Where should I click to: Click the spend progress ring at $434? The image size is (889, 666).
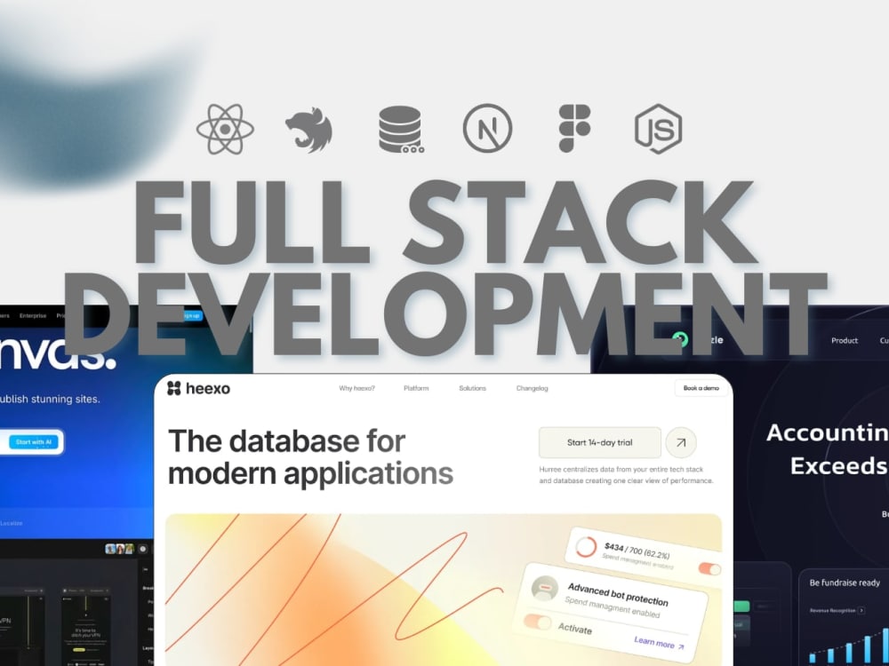click(x=586, y=547)
